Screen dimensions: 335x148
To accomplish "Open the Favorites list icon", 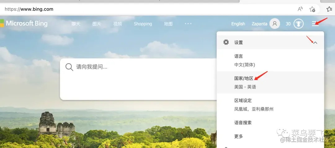I will pos(329,9).
